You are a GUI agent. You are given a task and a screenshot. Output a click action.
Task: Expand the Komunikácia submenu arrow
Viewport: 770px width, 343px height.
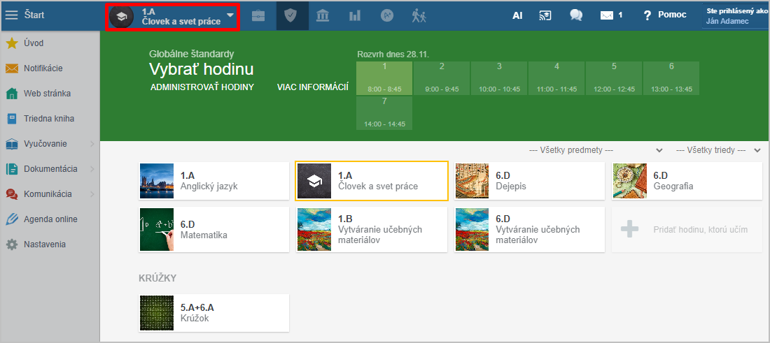coord(92,194)
